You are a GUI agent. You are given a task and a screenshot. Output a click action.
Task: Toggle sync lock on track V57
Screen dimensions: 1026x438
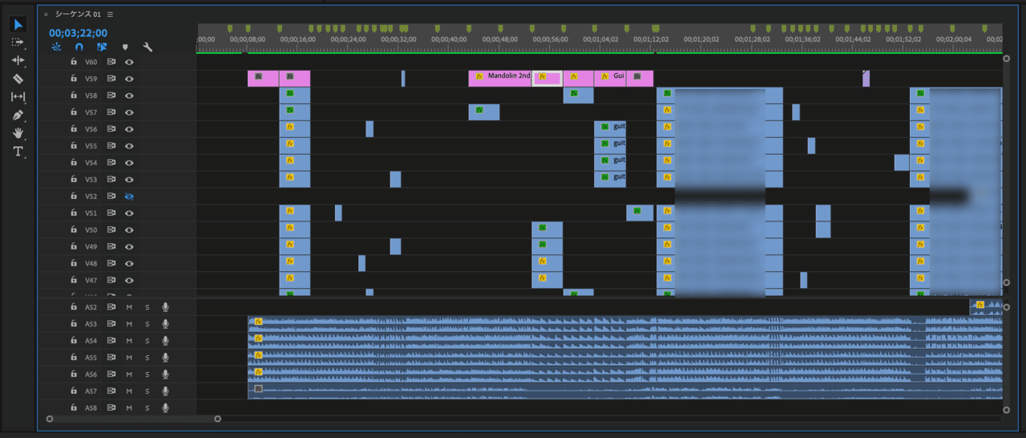pyautogui.click(x=111, y=112)
